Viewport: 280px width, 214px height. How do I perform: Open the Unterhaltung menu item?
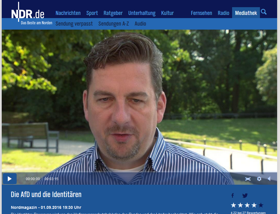(142, 13)
